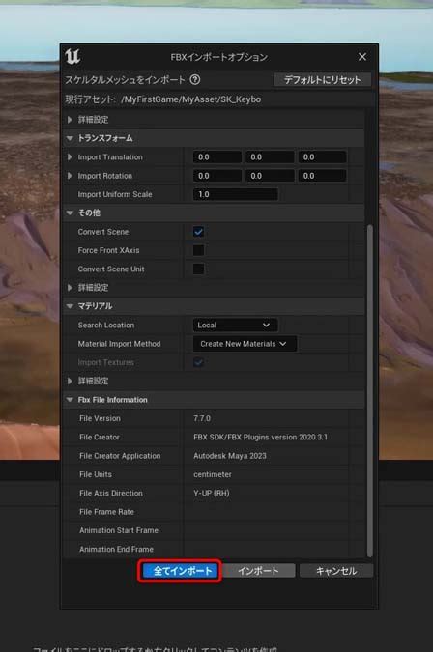Click the Import Translation Y field
Screen dimensions: 433x652
[270, 157]
